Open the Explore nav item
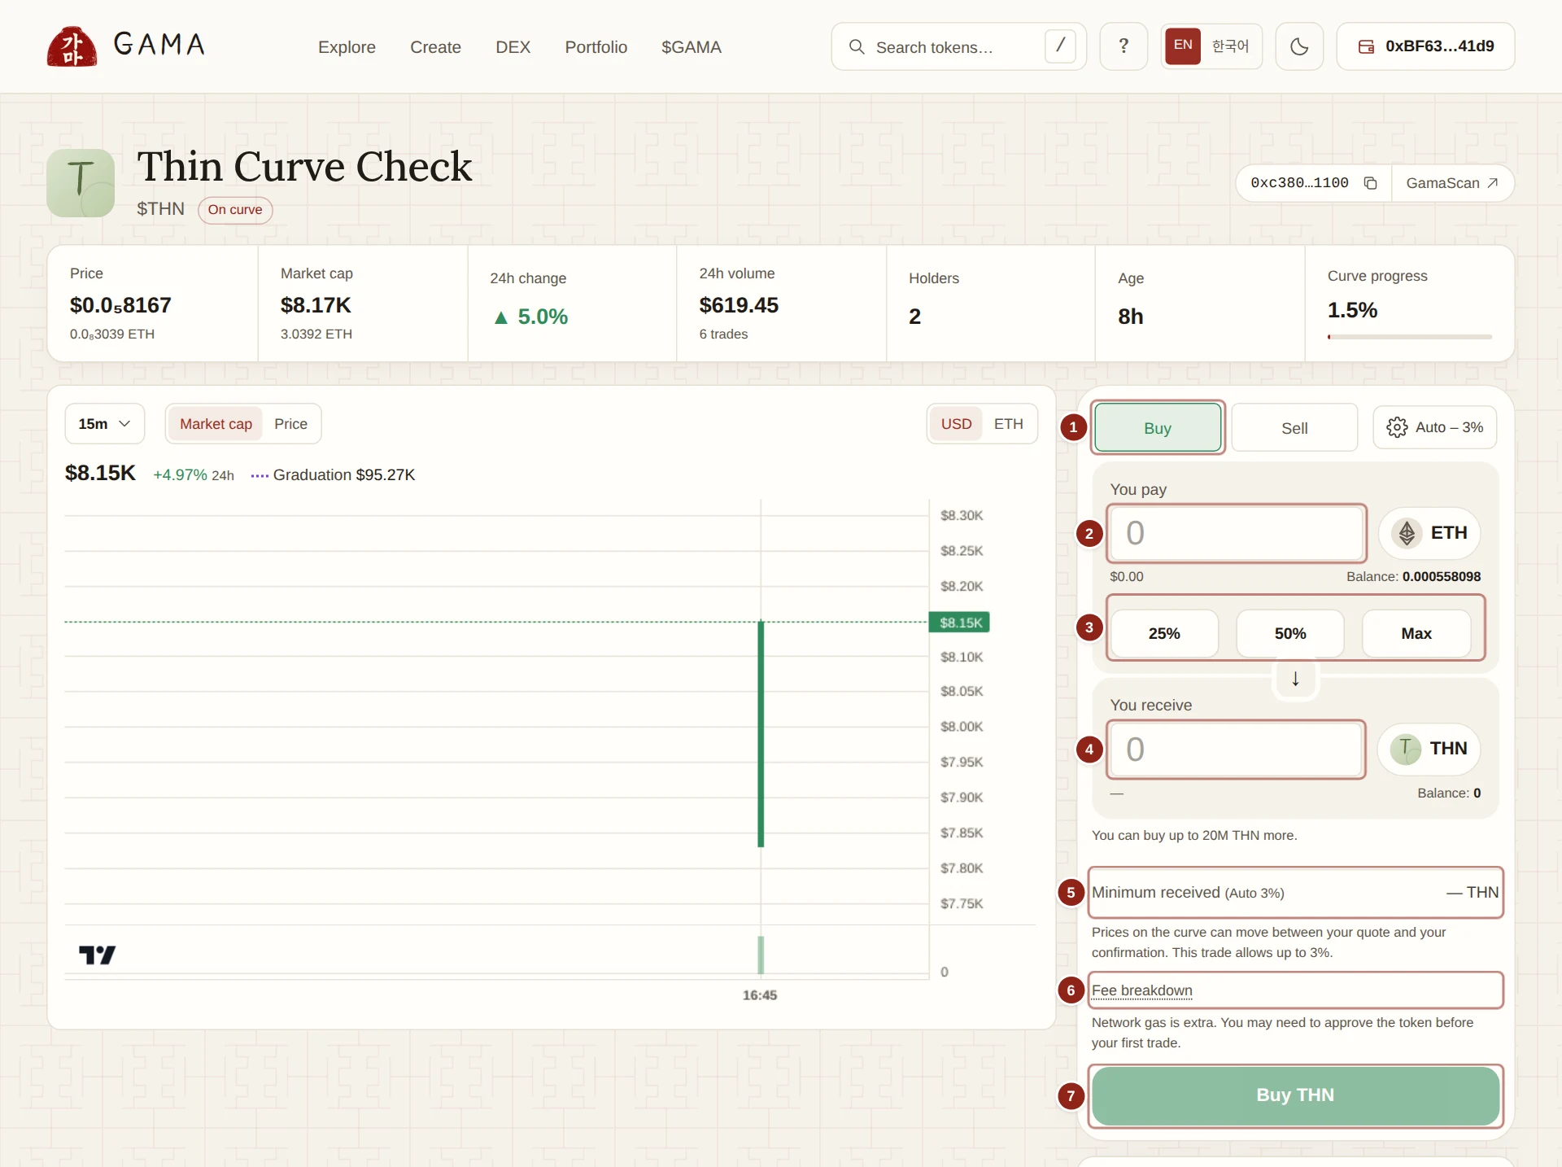The height and width of the screenshot is (1167, 1562). click(x=347, y=47)
